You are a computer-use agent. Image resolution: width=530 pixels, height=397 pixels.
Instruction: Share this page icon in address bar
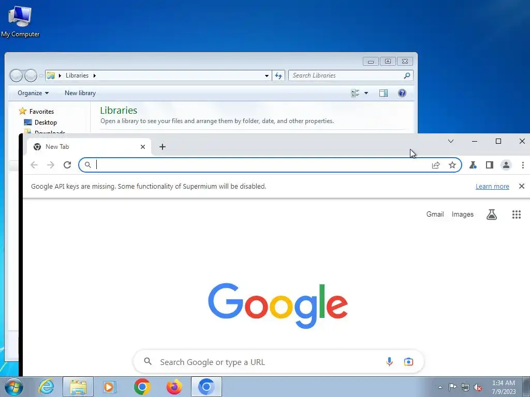click(436, 165)
